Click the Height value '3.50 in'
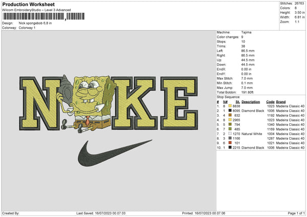The width and height of the screenshot is (307, 217). pyautogui.click(x=299, y=12)
